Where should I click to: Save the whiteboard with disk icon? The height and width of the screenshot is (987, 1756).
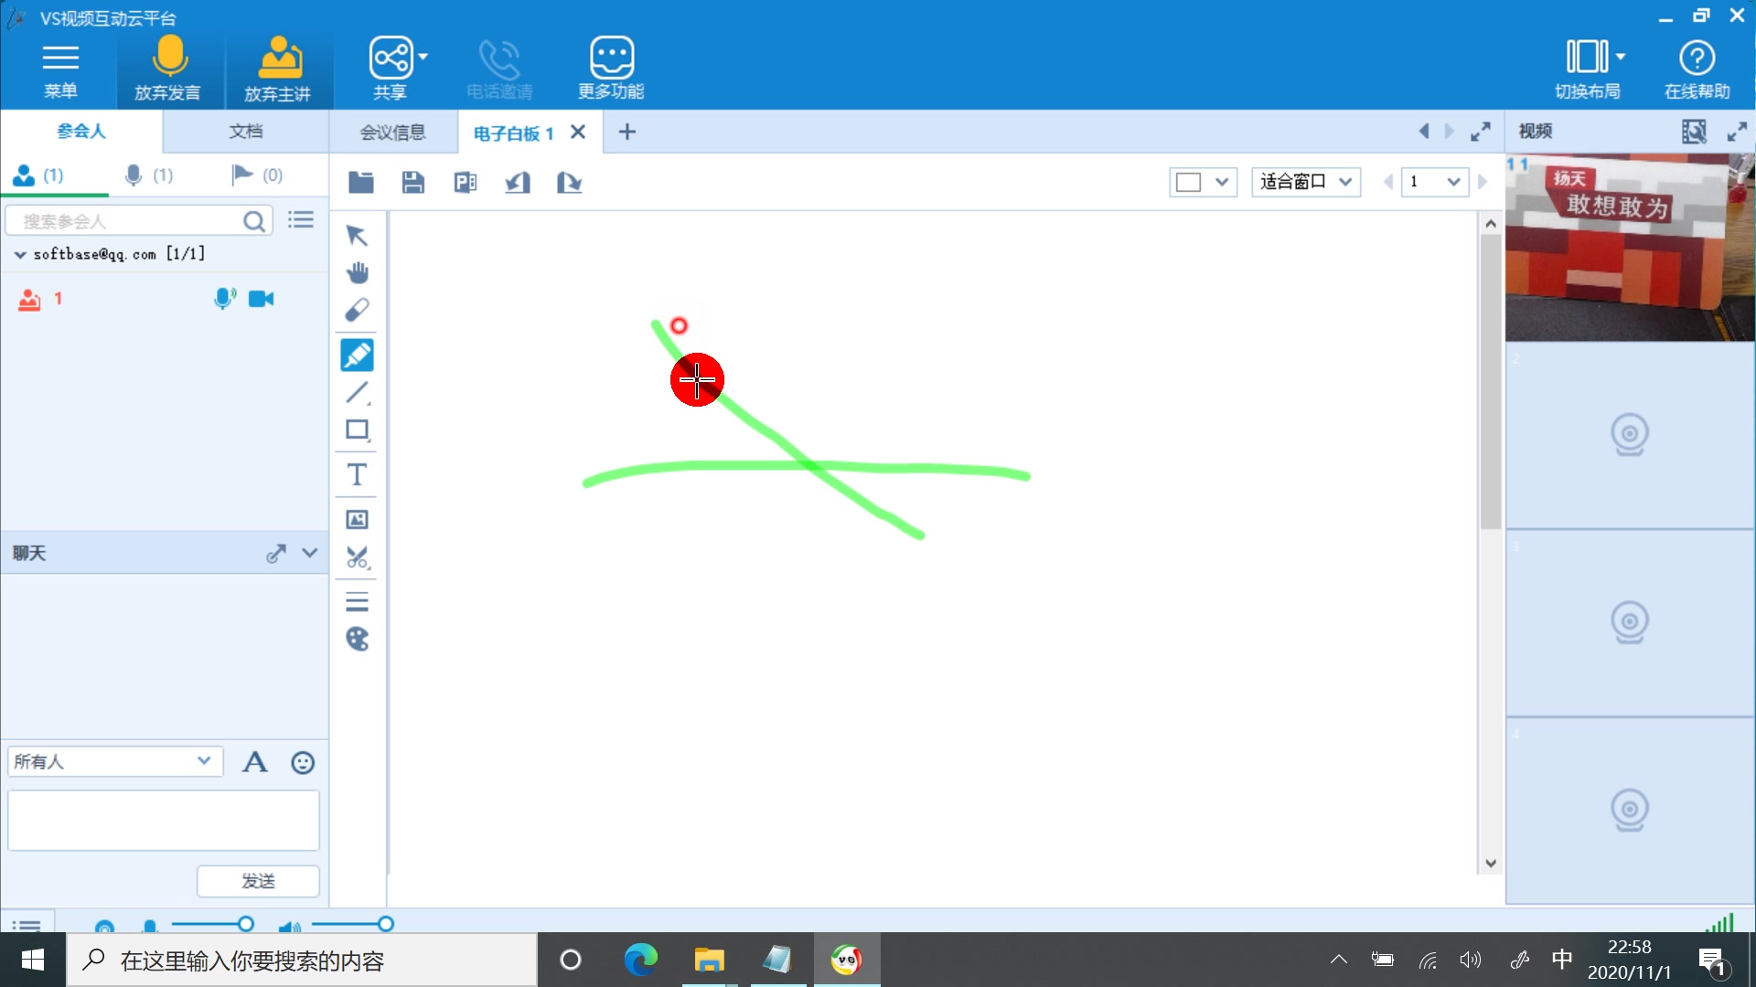(413, 183)
